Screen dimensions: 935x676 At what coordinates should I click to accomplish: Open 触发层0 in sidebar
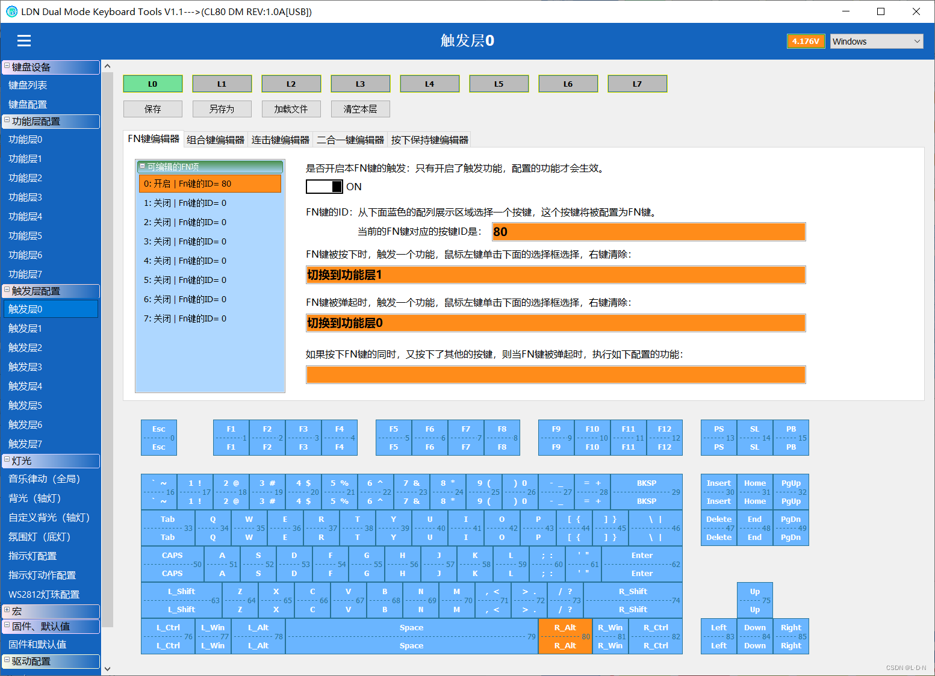[51, 309]
